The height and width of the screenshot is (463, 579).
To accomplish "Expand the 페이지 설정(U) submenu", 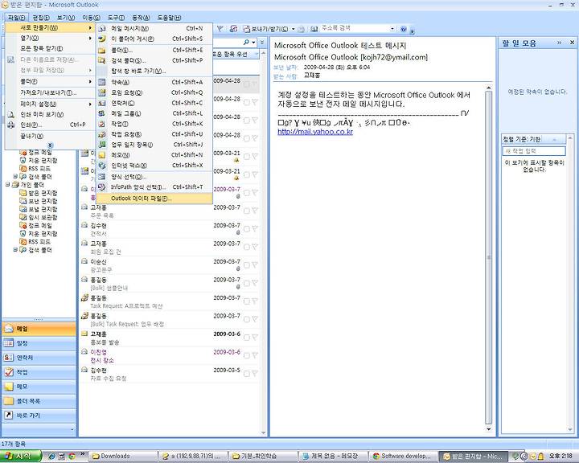I will [50, 104].
